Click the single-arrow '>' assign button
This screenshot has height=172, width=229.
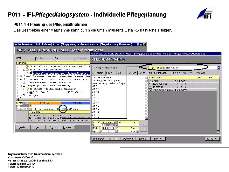(143, 130)
